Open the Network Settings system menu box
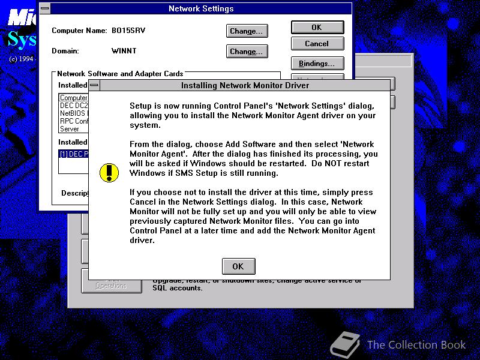The image size is (480, 360). click(x=46, y=8)
